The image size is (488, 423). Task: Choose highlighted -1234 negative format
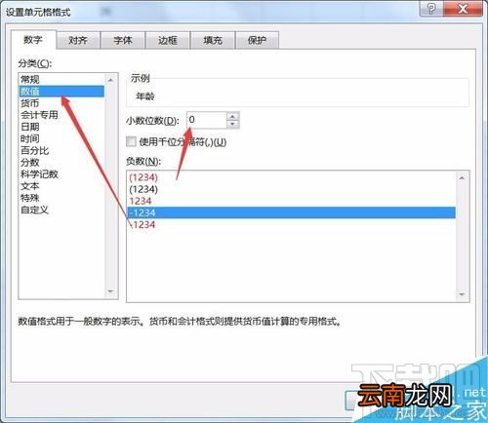[x=291, y=212]
